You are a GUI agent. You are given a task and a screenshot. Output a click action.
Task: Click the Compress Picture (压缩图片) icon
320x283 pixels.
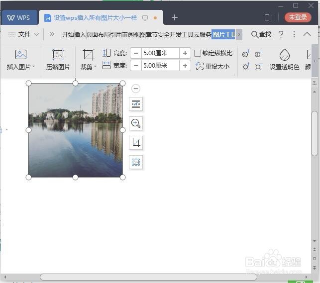coord(58,54)
